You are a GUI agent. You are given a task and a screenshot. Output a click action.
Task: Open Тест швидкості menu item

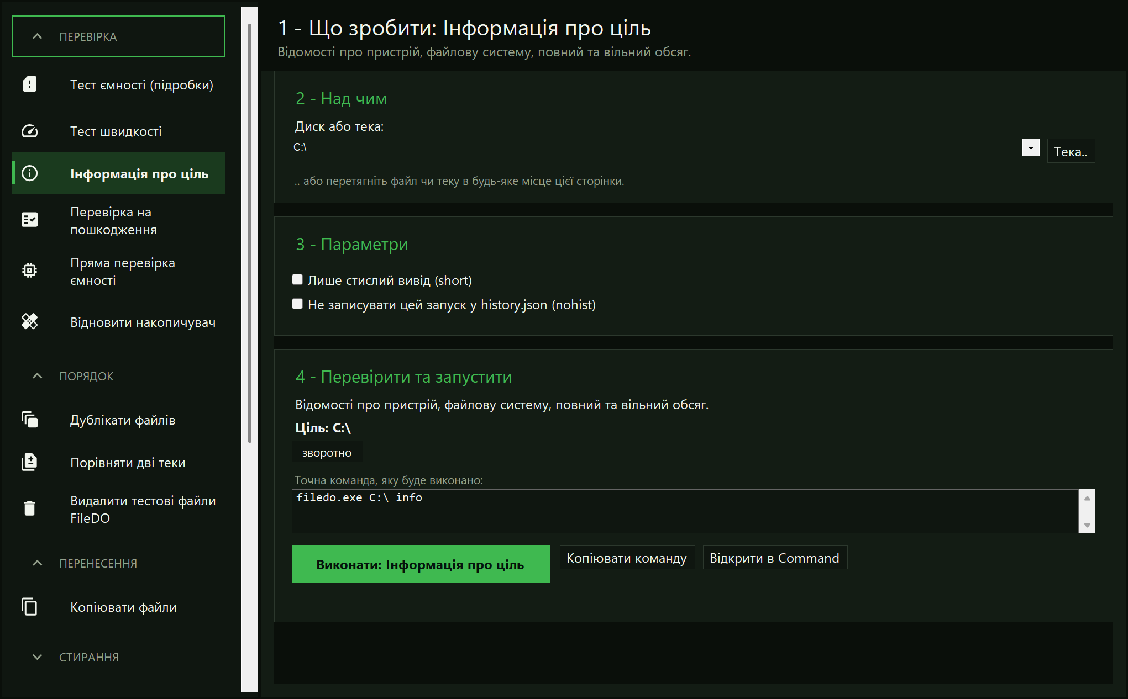119,131
